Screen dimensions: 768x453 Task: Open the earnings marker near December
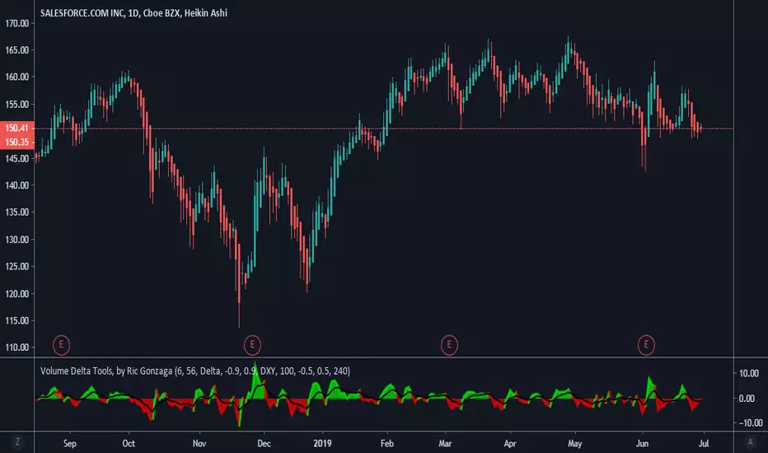(x=252, y=345)
